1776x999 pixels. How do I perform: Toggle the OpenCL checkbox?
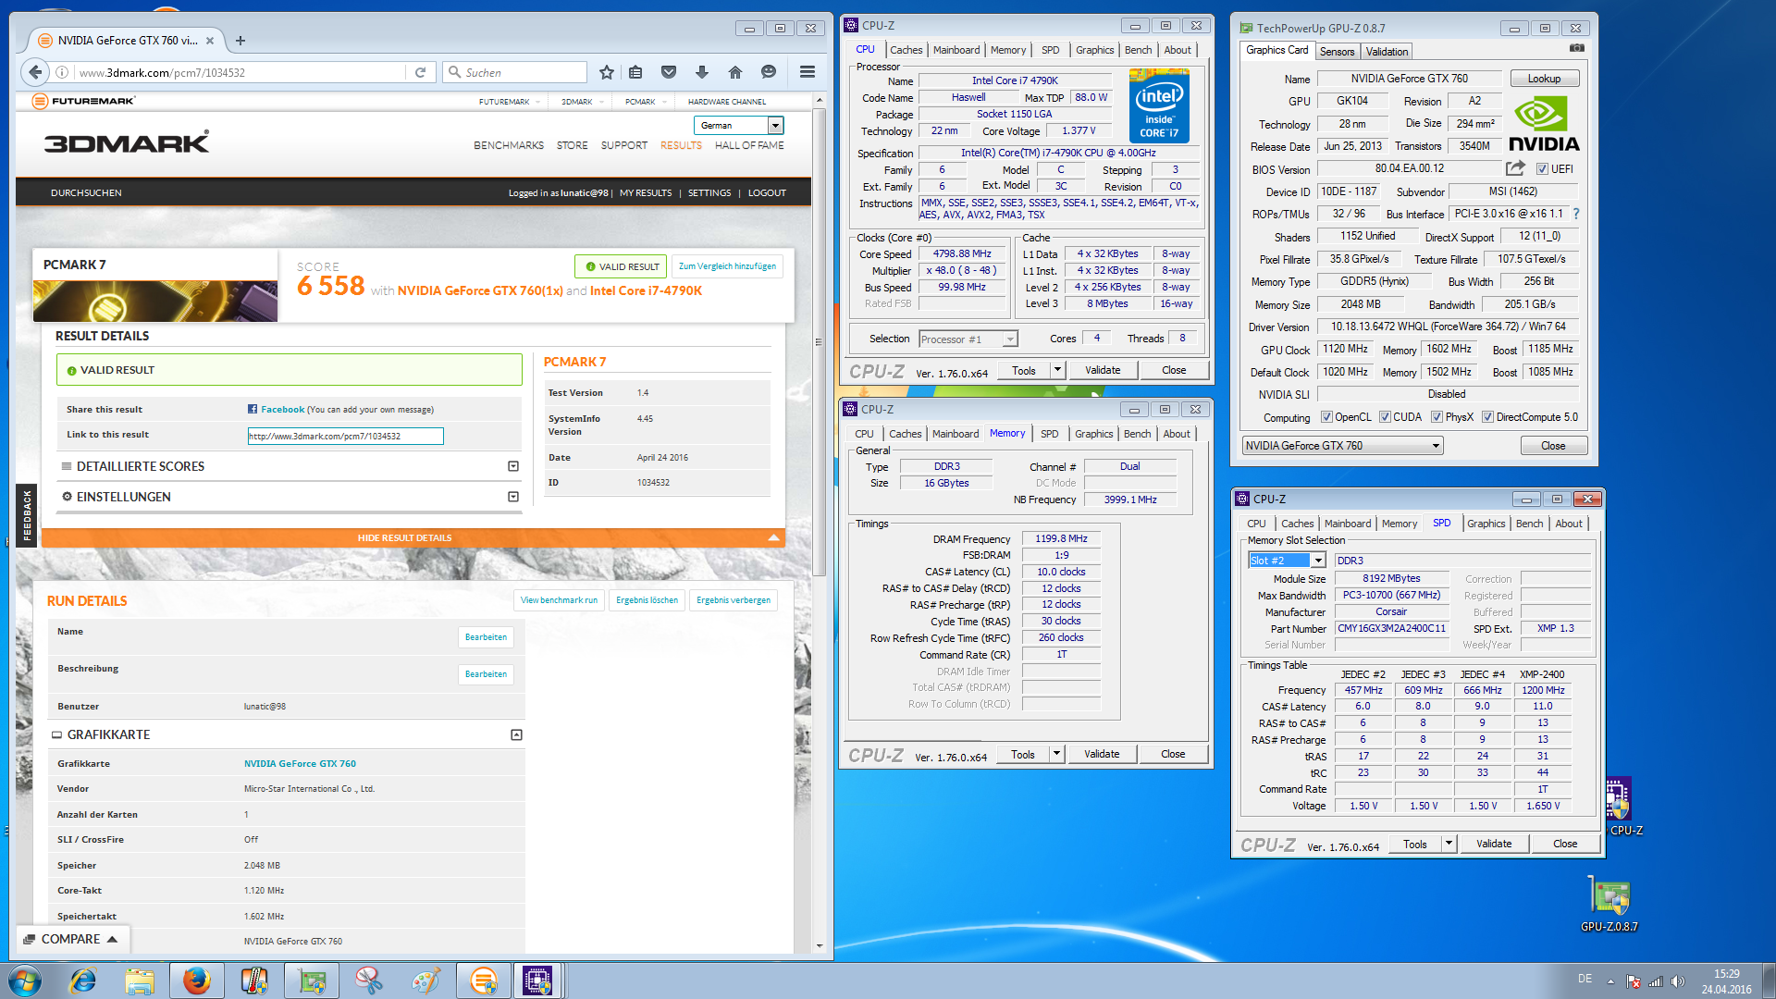pos(1326,417)
